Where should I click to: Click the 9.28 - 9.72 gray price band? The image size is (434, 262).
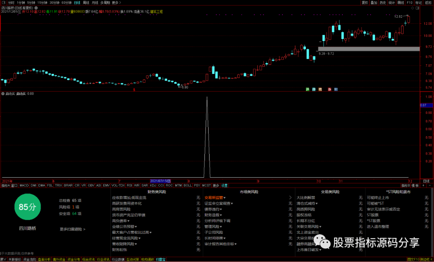click(368, 49)
